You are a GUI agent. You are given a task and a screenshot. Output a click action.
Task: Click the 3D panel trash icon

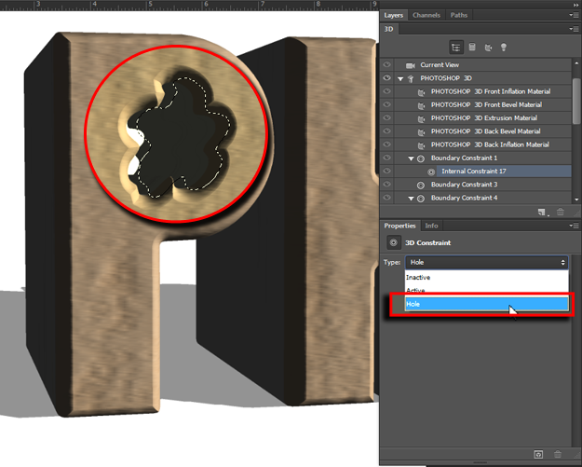tap(559, 213)
